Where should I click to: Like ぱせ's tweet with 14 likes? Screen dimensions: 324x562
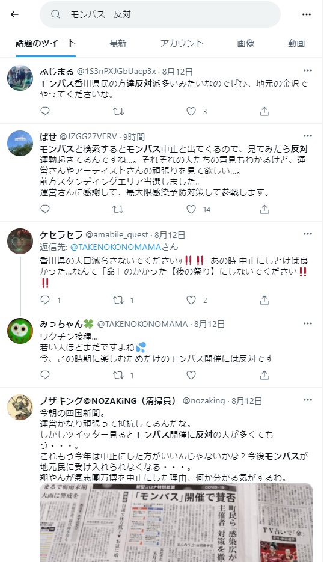[x=191, y=209]
